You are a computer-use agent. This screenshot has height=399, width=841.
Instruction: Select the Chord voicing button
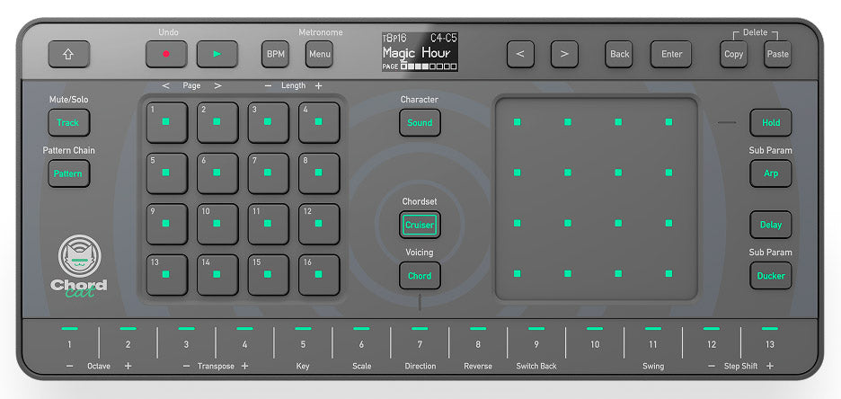coord(420,276)
